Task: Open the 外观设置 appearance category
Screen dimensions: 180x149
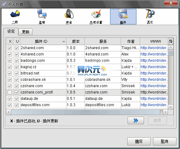Action: coord(96,17)
